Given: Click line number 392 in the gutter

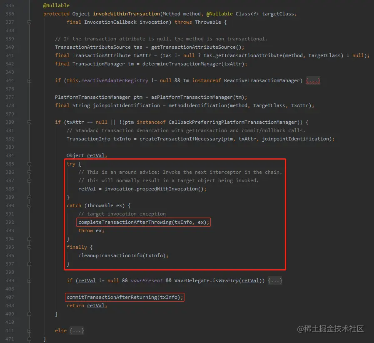Looking at the screenshot, I should pyautogui.click(x=10, y=222).
